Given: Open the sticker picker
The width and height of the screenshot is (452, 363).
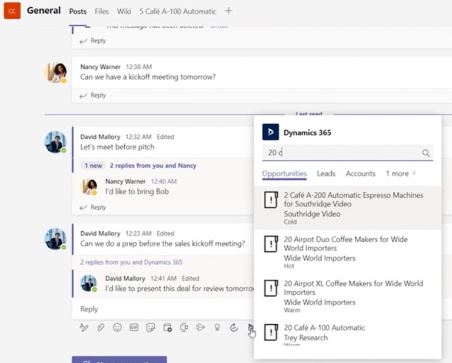Looking at the screenshot, I should 151,327.
